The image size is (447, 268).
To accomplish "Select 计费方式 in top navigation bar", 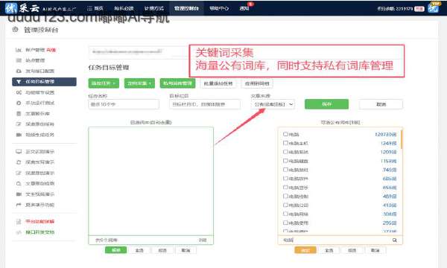I will [154, 8].
